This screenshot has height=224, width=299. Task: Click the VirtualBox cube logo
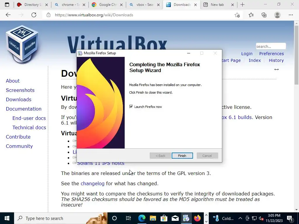(x=22, y=44)
